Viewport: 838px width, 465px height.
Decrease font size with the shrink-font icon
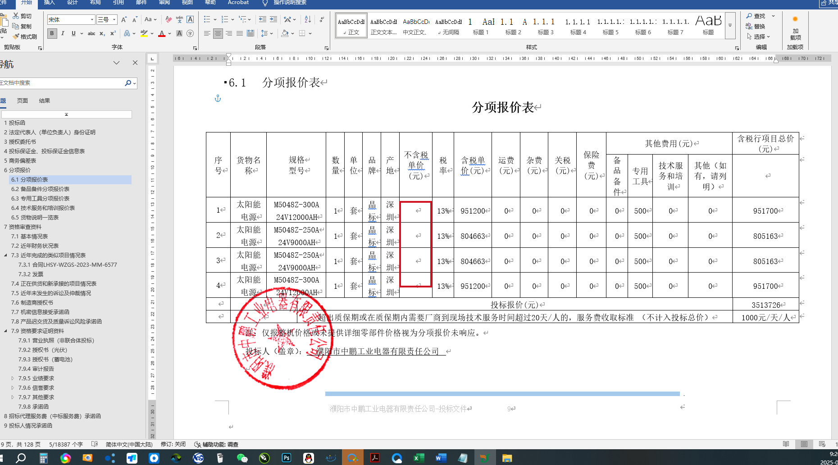point(135,19)
